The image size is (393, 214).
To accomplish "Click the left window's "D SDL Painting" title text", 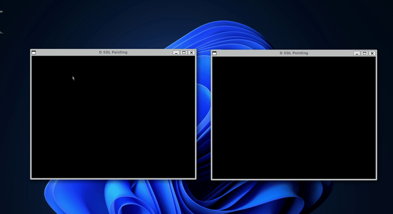I will point(113,52).
